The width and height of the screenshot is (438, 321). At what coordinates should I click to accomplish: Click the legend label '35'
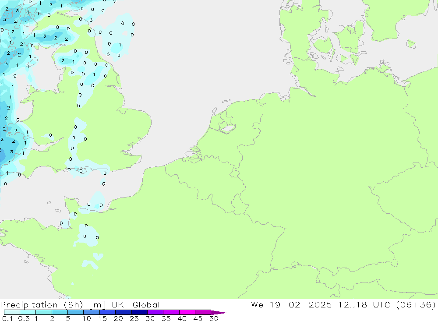click(166, 318)
